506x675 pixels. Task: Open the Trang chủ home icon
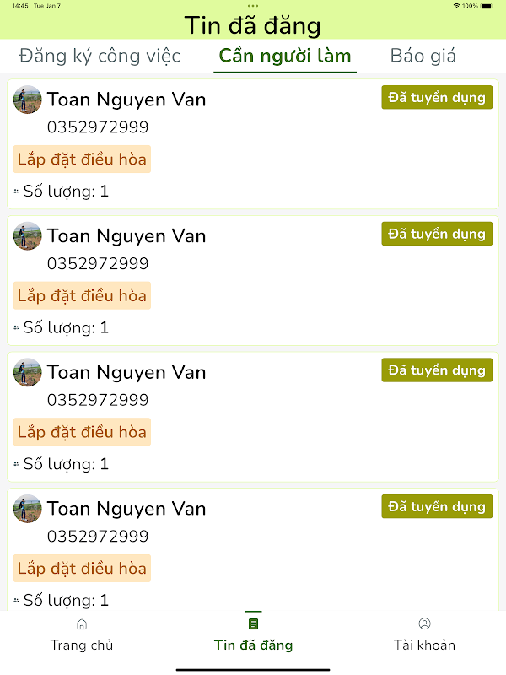[x=81, y=624]
